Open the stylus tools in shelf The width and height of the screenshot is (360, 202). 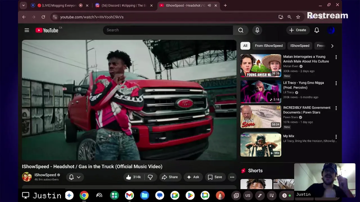tap(260, 196)
